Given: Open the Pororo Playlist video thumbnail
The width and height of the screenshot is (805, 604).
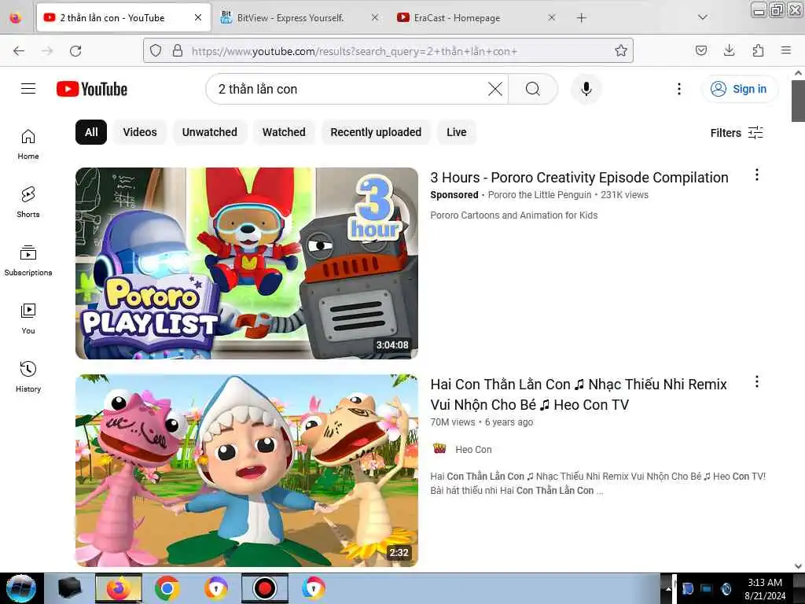Looking at the screenshot, I should (x=246, y=263).
